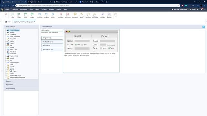The image size is (207, 116).
Task: Click the browser home button
Action: point(13,6)
